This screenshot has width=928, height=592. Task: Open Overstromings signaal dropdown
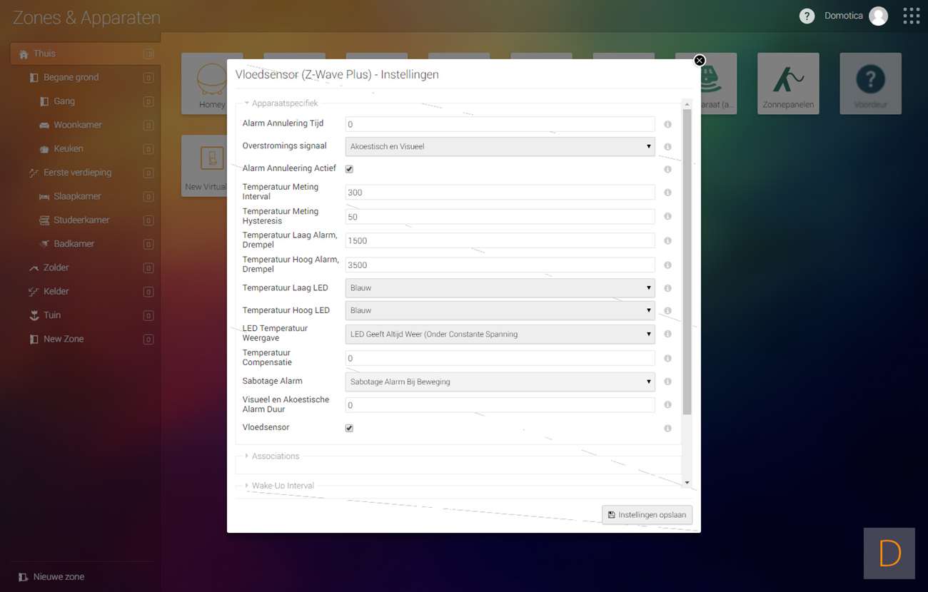pyautogui.click(x=500, y=146)
